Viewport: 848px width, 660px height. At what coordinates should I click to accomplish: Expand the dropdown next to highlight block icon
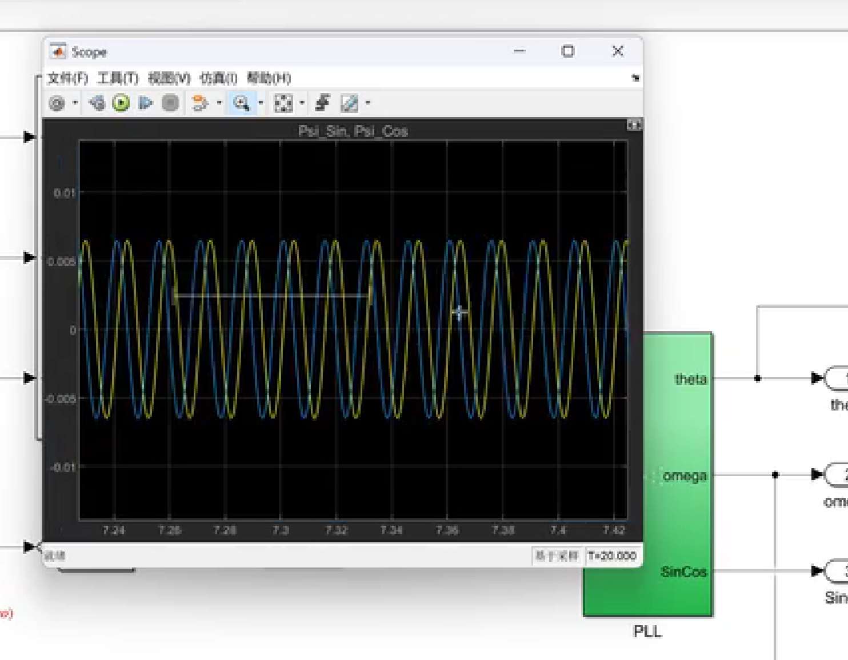click(219, 103)
